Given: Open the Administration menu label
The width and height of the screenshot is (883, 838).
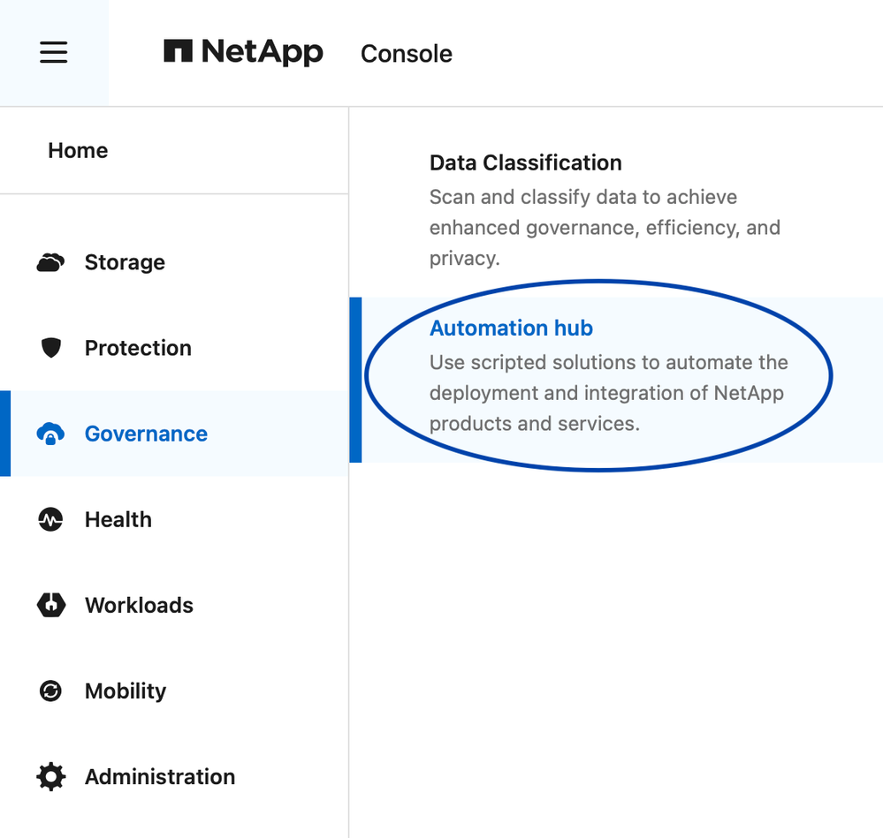Looking at the screenshot, I should click(160, 776).
